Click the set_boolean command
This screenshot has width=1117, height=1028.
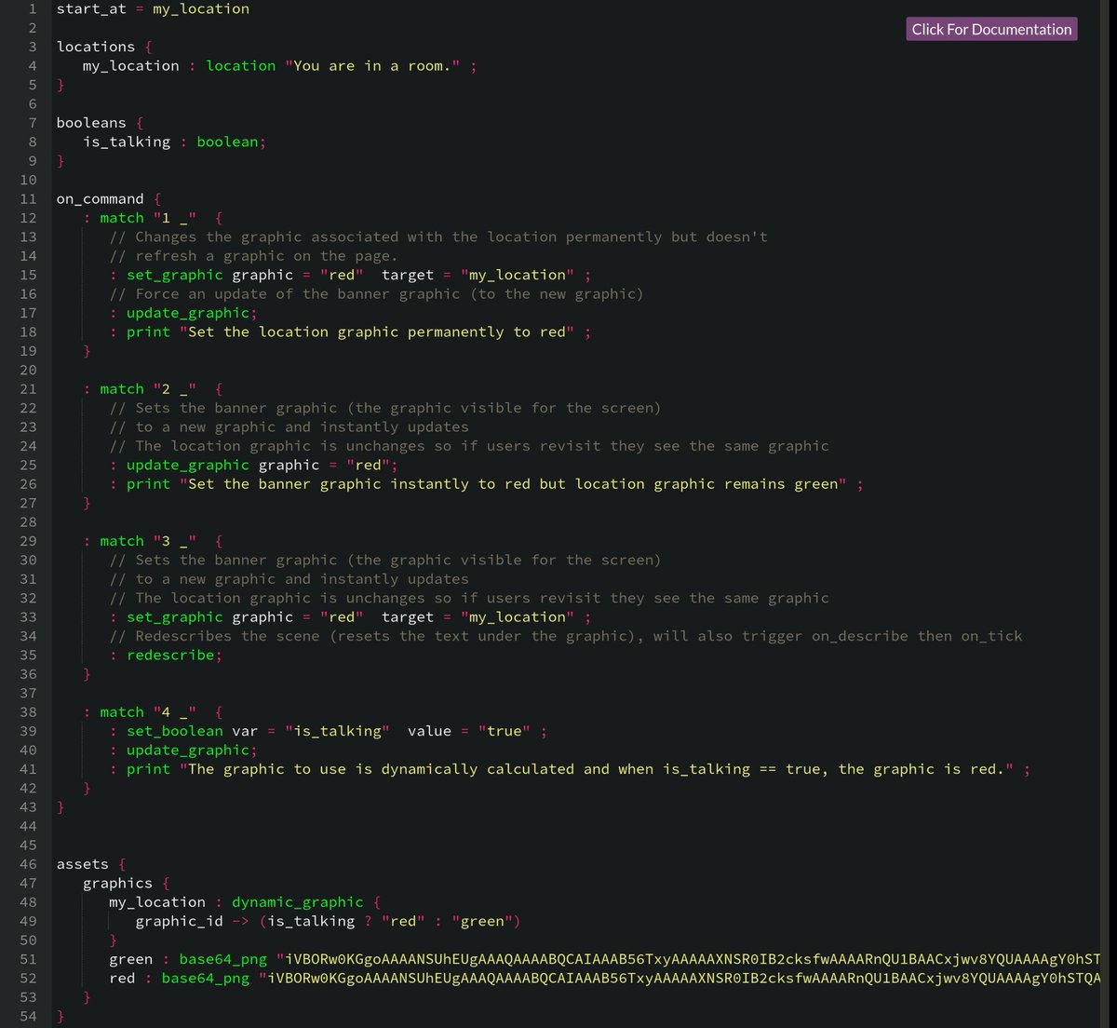coord(175,731)
